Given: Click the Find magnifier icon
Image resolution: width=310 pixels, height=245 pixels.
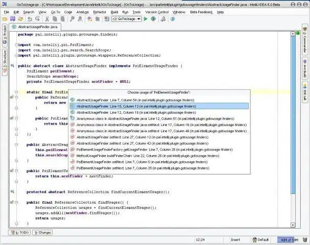Looking at the screenshot, I should click(x=72, y=19).
